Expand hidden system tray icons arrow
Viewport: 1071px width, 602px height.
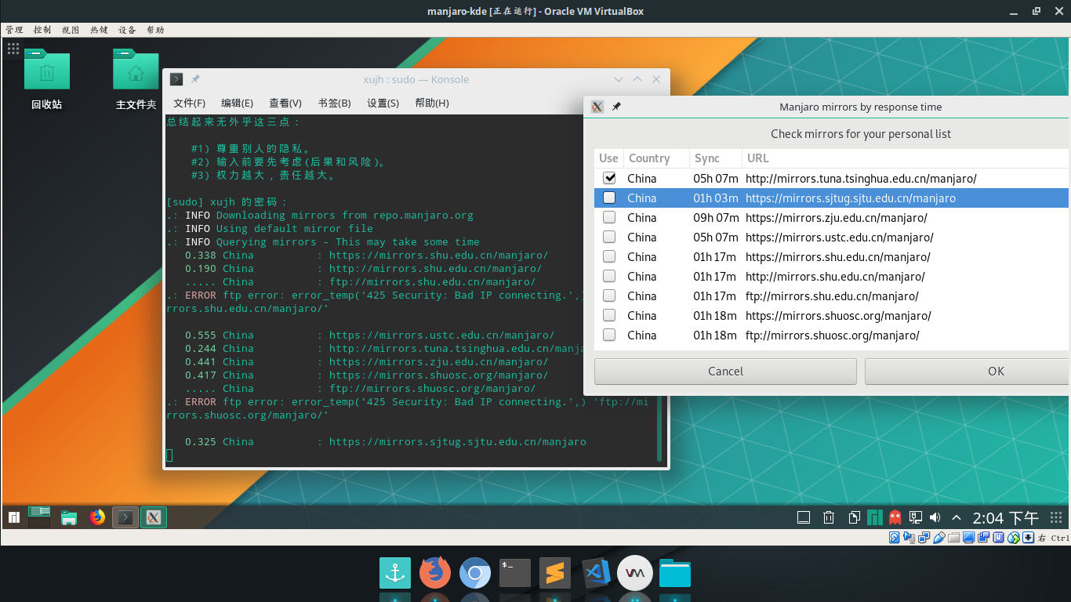[x=957, y=517]
